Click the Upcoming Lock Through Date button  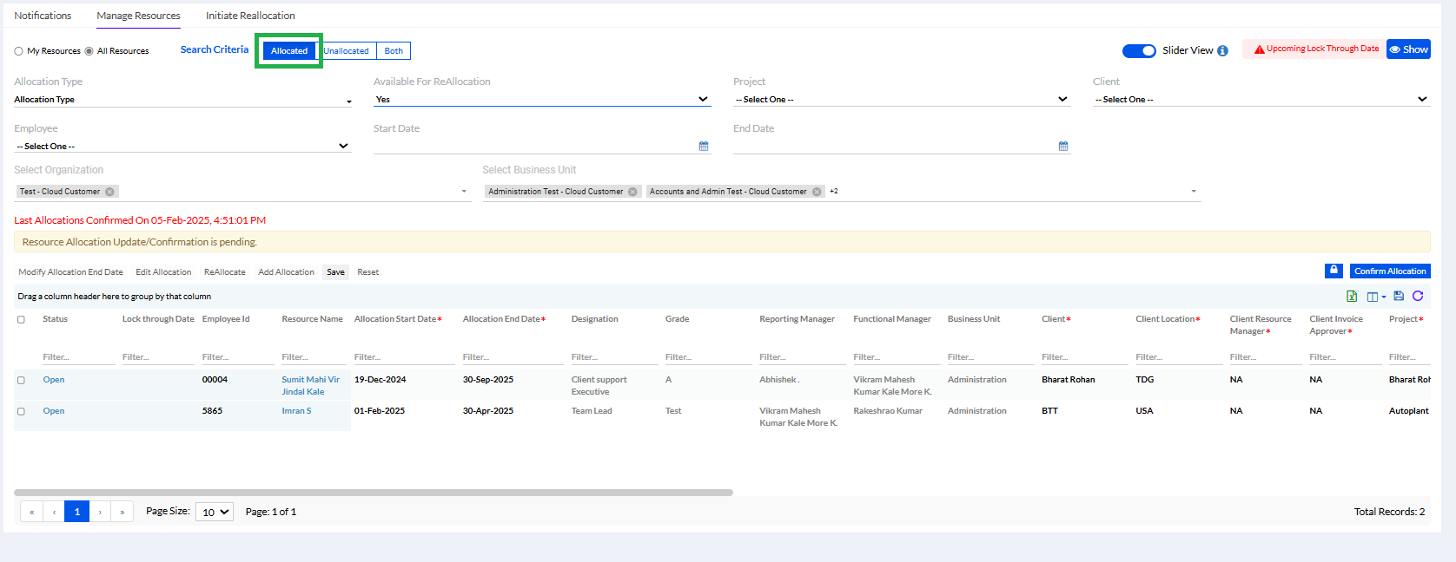click(x=1314, y=49)
